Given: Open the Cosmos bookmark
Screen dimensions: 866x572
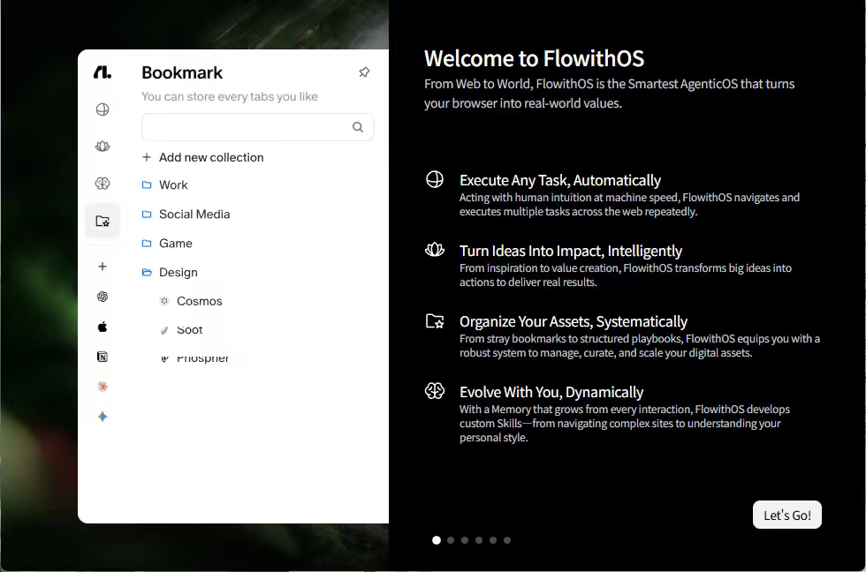Looking at the screenshot, I should point(199,301).
